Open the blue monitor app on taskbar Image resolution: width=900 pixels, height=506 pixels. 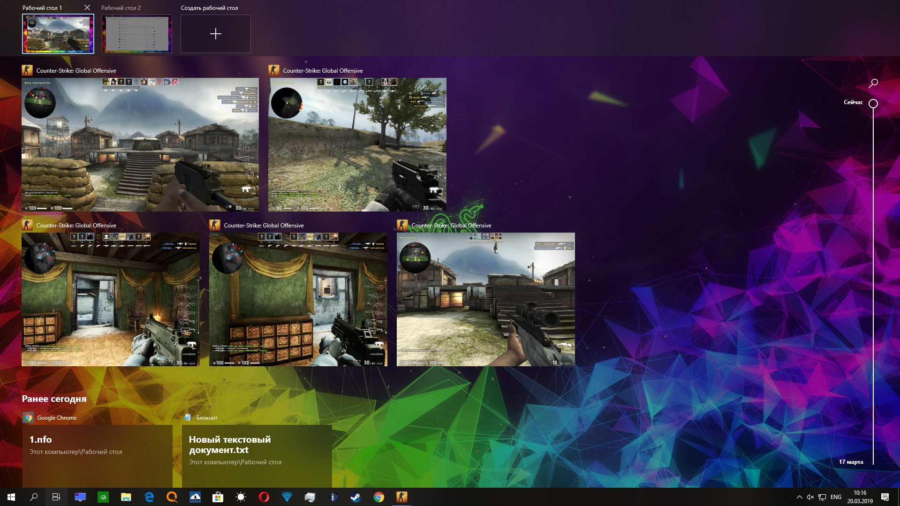[80, 497]
